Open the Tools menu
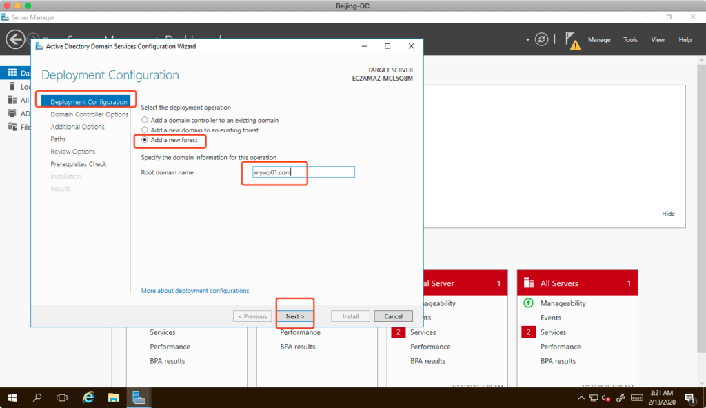The image size is (706, 408). (x=630, y=40)
